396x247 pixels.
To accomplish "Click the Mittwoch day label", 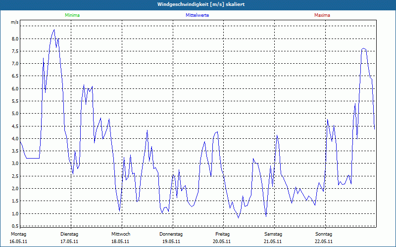I will [x=121, y=234].
